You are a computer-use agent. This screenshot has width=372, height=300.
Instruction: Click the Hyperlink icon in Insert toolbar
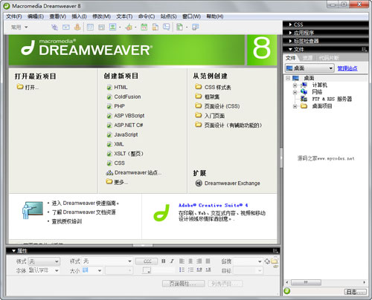point(54,27)
